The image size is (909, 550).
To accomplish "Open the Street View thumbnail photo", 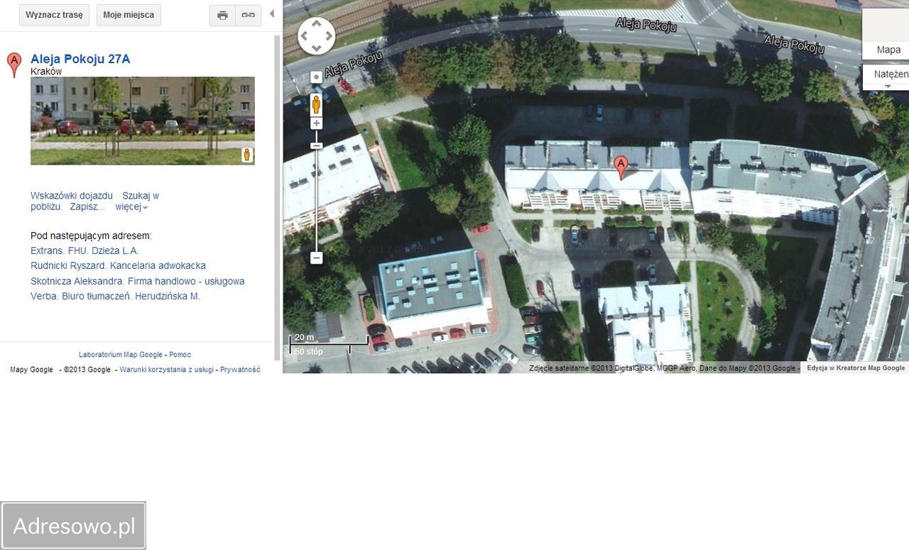I will pyautogui.click(x=142, y=121).
